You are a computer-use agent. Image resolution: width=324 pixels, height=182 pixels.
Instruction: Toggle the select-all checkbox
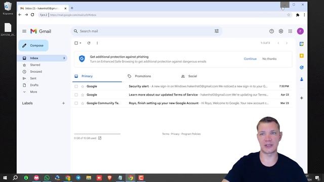point(76,43)
